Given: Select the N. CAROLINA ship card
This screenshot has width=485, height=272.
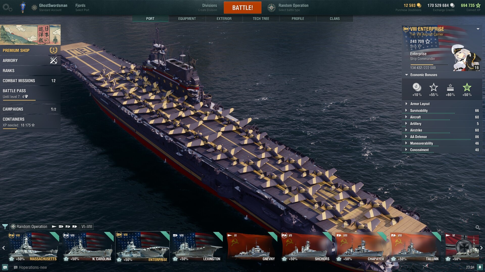Looking at the screenshot, I should (88, 247).
